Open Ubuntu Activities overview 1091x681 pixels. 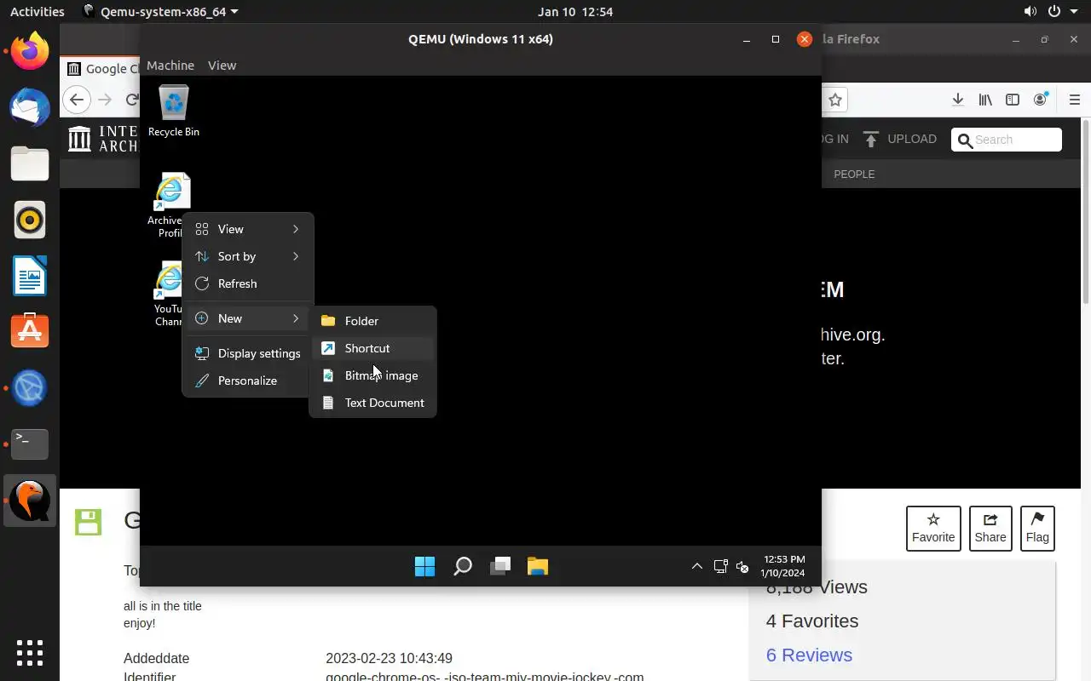[x=37, y=11]
